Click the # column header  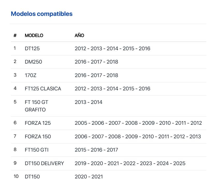pyautogui.click(x=15, y=35)
